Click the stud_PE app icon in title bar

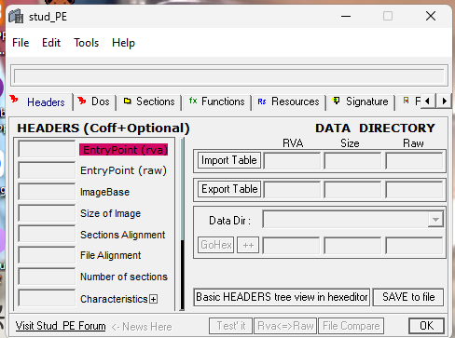pyautogui.click(x=16, y=16)
